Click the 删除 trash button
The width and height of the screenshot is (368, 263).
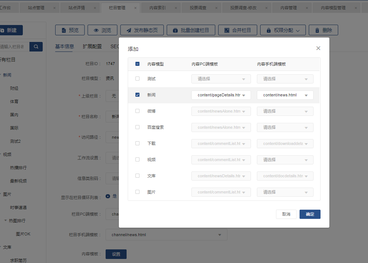[x=323, y=30]
